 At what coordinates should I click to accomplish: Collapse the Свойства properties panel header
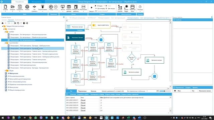174,20
